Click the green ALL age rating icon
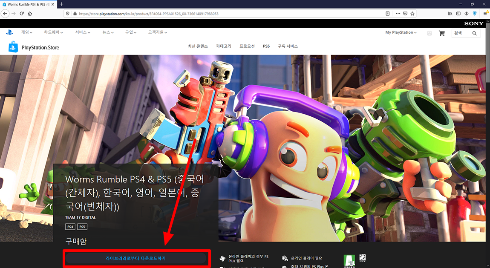Viewport: 490px width, 268px height. 349,261
